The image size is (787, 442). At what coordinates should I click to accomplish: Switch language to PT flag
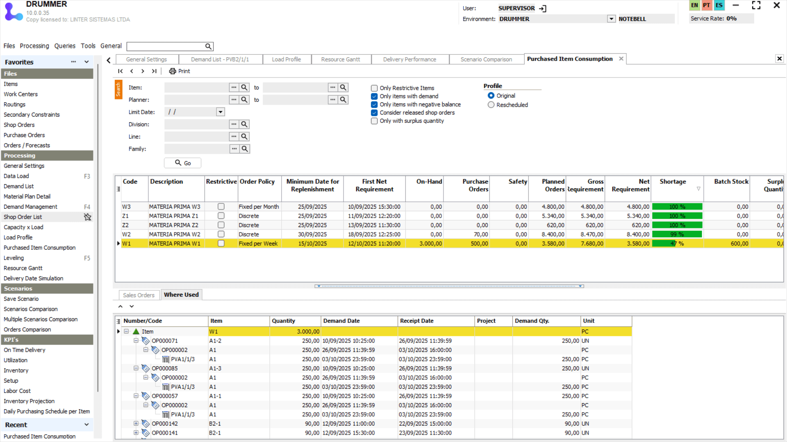(x=706, y=5)
